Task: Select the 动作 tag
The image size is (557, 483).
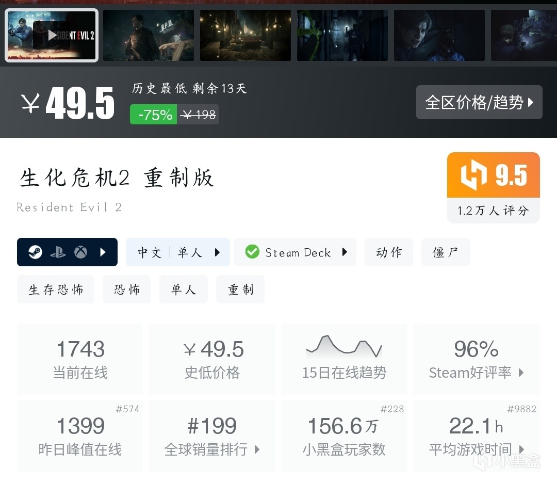Action: [x=389, y=252]
